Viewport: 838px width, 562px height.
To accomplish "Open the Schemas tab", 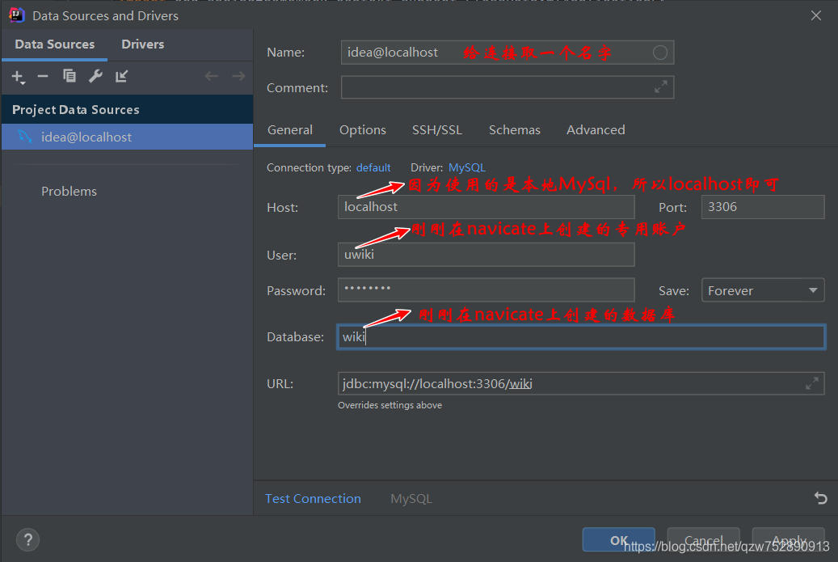I will point(514,130).
